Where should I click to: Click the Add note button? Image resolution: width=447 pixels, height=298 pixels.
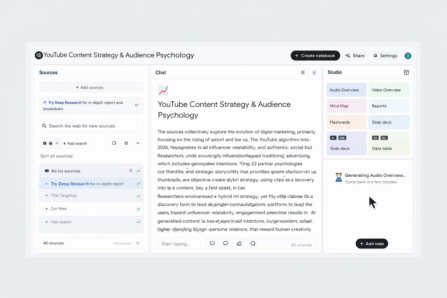[372, 244]
